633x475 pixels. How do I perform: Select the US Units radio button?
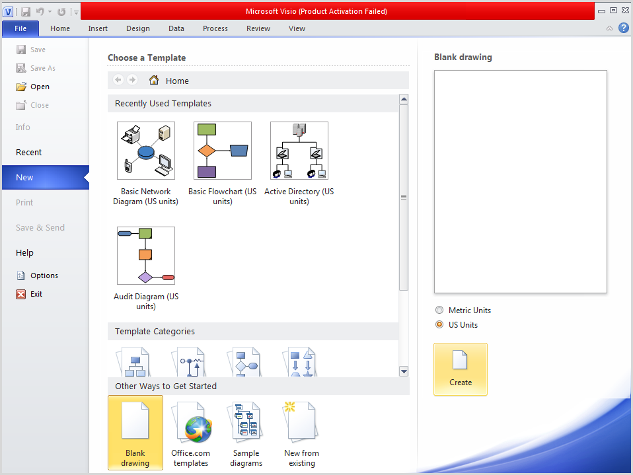coord(439,325)
